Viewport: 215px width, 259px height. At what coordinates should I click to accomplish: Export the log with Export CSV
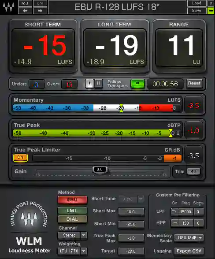pyautogui.click(x=189, y=251)
